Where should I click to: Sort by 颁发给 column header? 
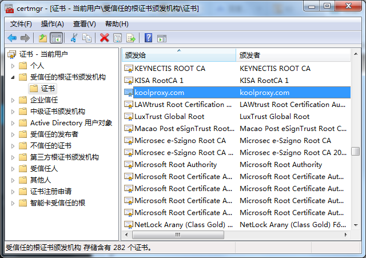179,55
